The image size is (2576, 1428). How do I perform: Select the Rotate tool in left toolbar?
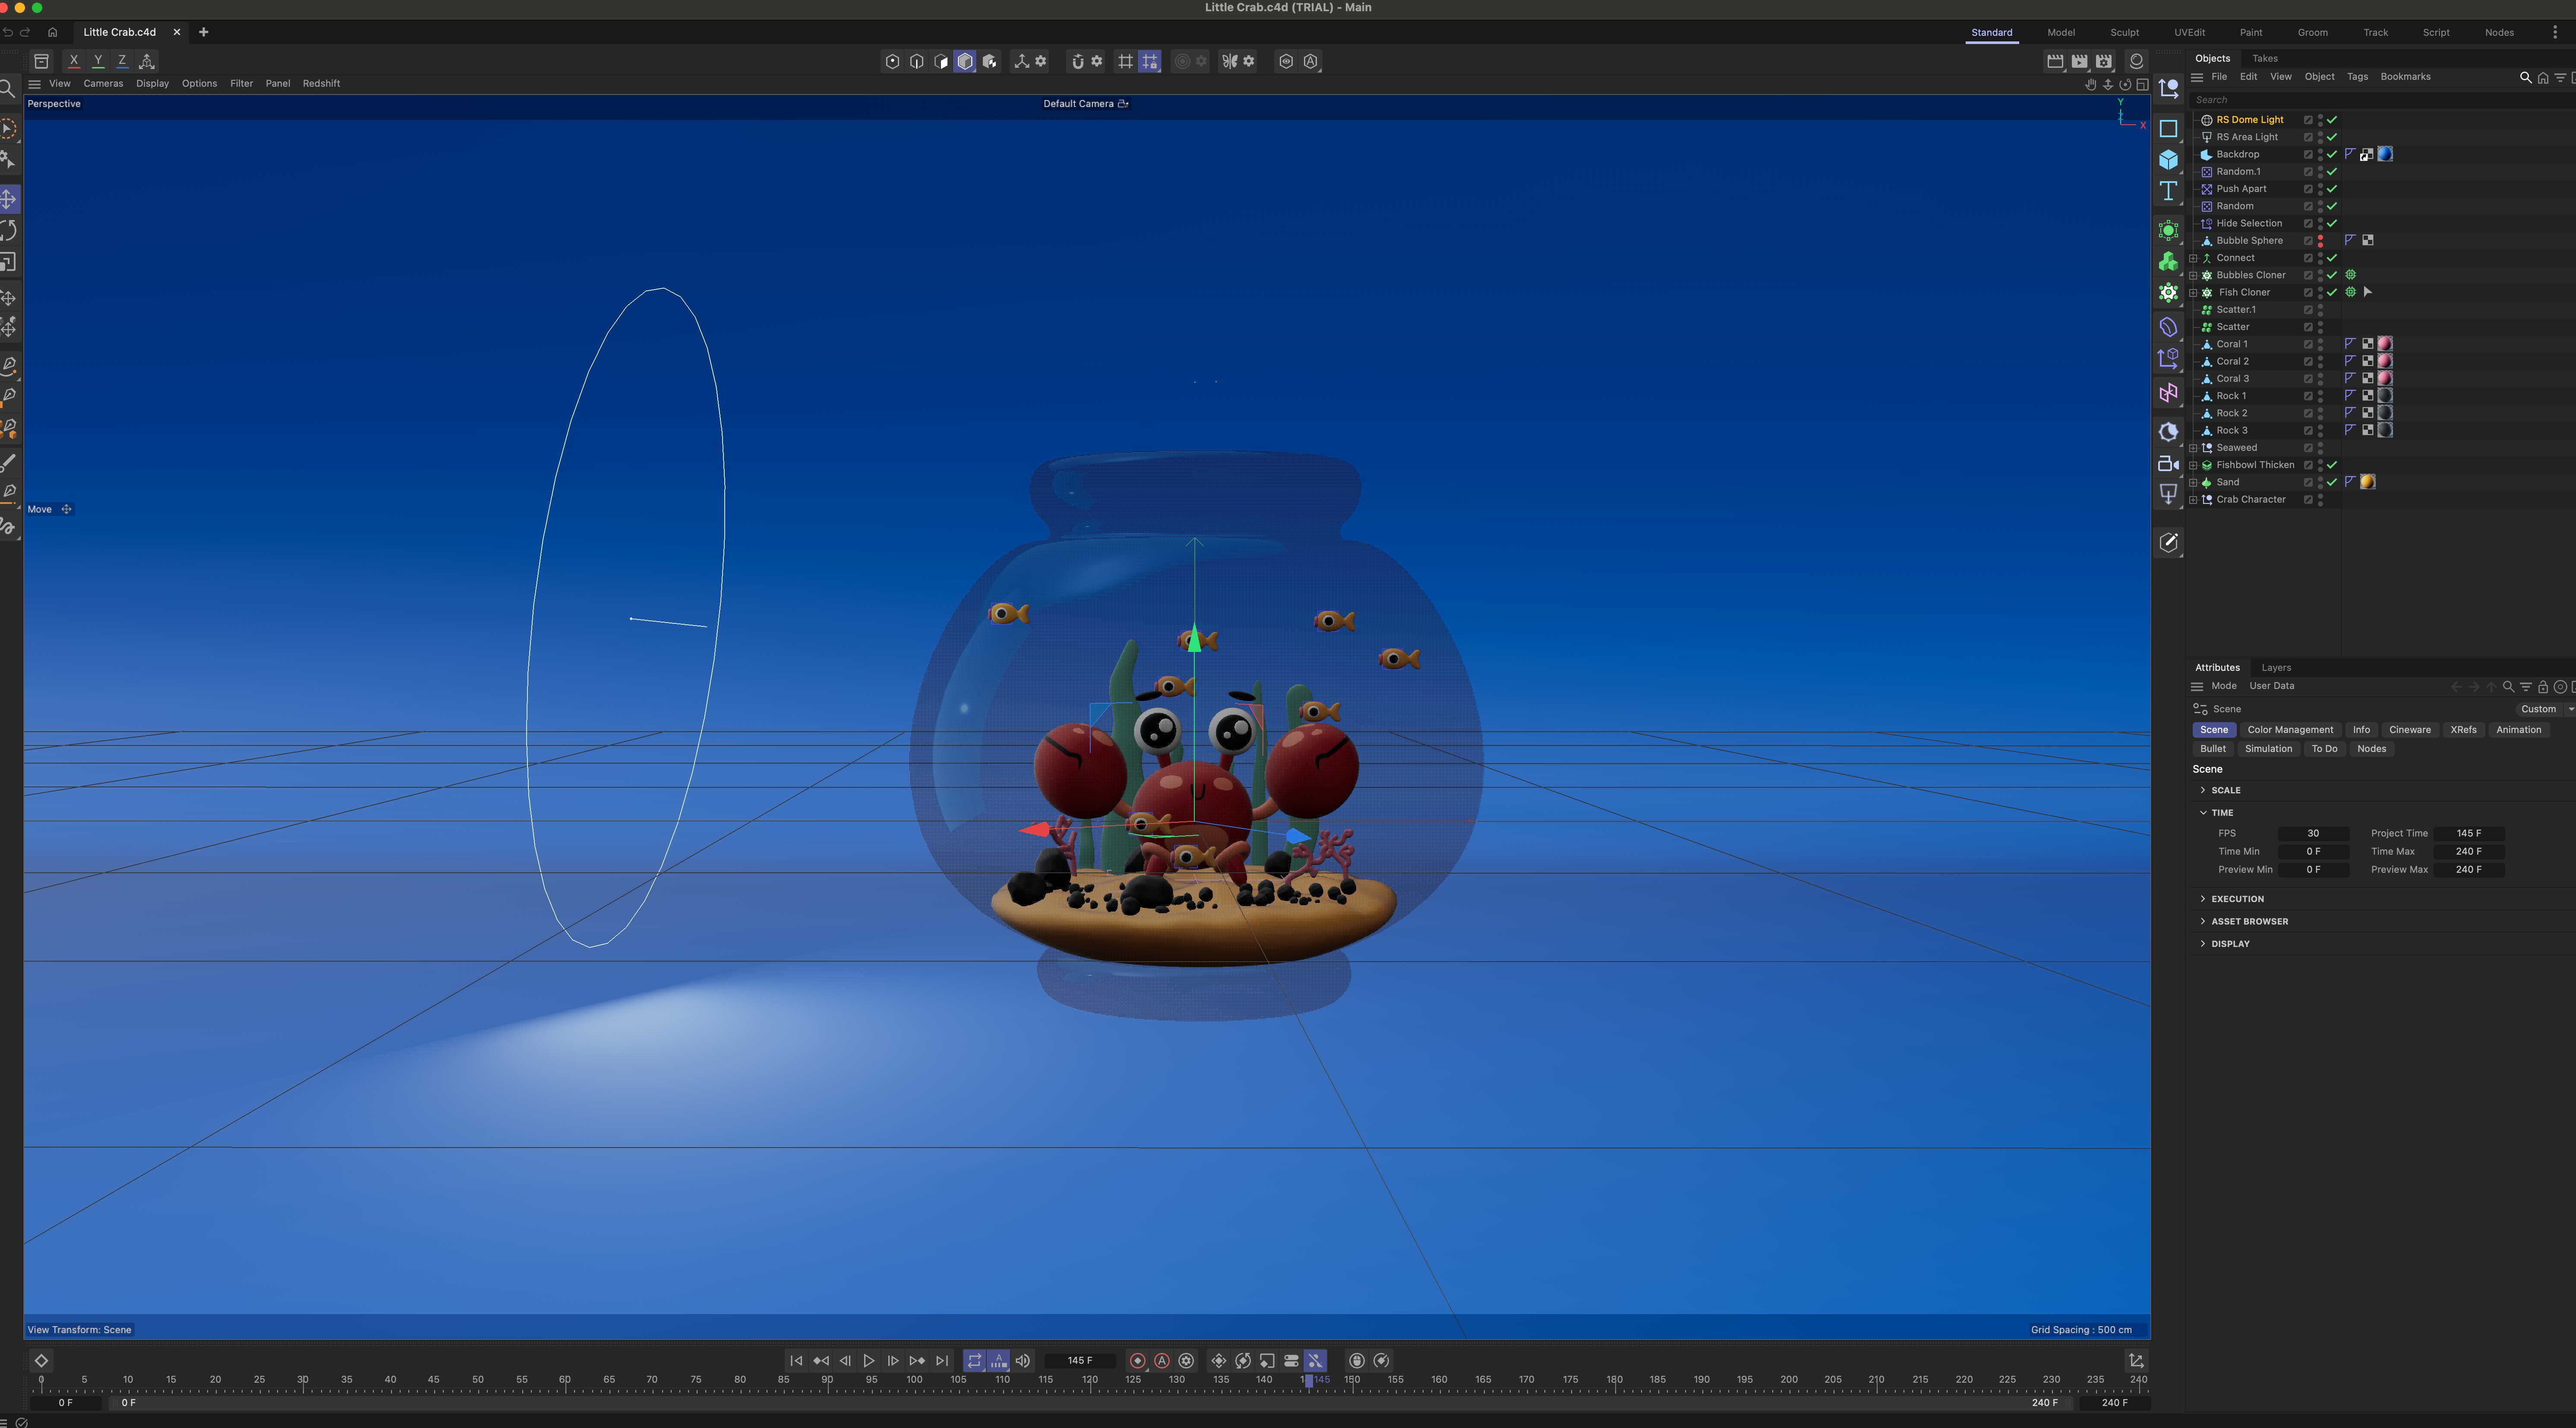(8, 231)
